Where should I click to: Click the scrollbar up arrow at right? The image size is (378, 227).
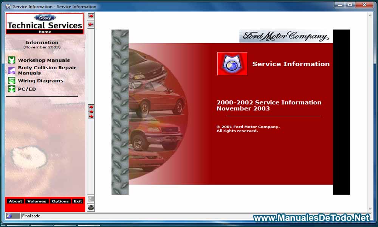coord(370,15)
